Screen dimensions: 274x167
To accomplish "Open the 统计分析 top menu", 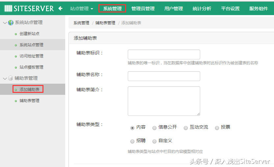I will click(202, 9).
